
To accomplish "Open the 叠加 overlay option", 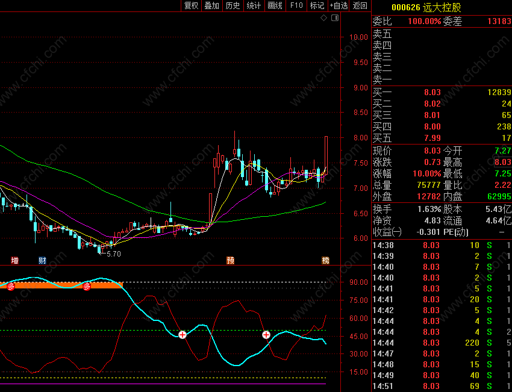I will point(212,5).
